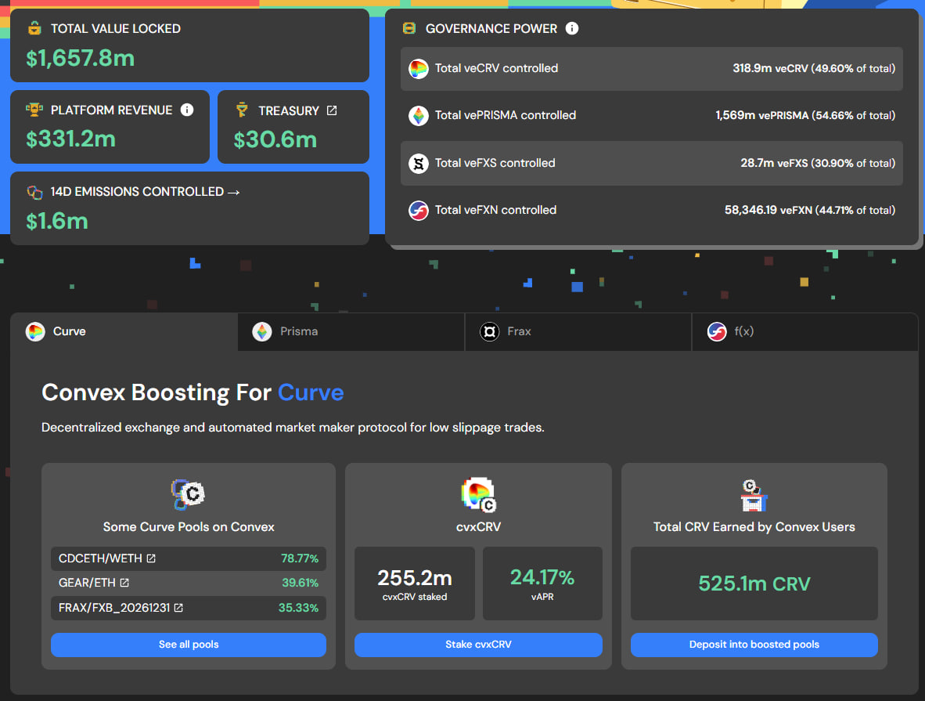Click the See all pools button
This screenshot has height=701, width=925.
(x=189, y=645)
